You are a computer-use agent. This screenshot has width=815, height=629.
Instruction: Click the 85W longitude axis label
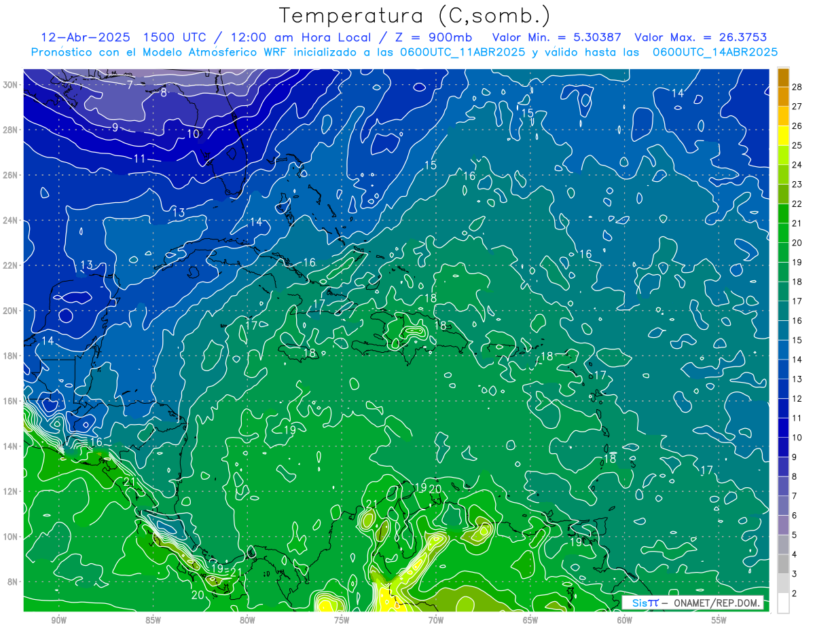[x=153, y=620]
